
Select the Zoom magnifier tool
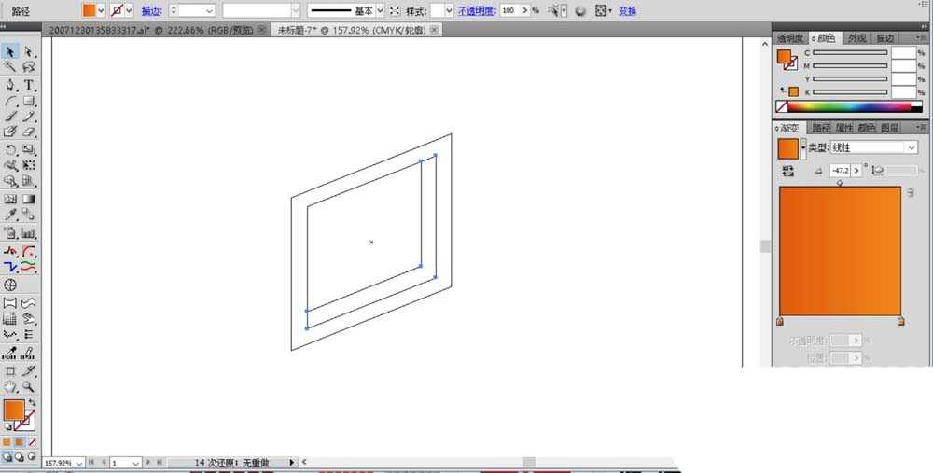(x=29, y=386)
